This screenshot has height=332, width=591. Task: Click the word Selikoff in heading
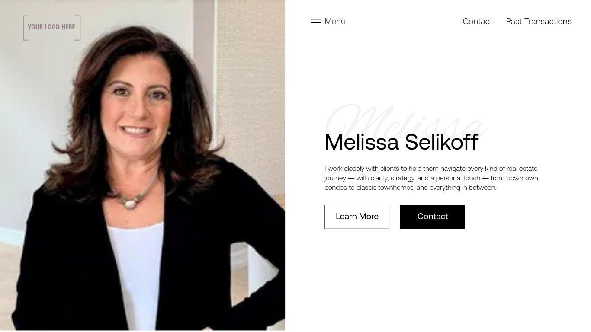click(x=441, y=142)
